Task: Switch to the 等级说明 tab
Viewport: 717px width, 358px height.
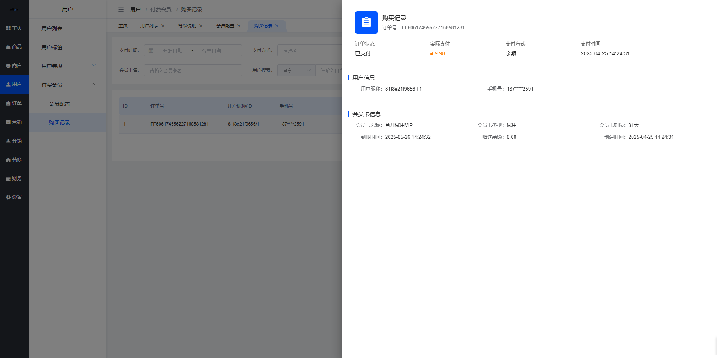Action: tap(187, 26)
